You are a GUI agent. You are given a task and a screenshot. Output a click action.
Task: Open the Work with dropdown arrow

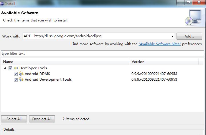[x=172, y=36]
